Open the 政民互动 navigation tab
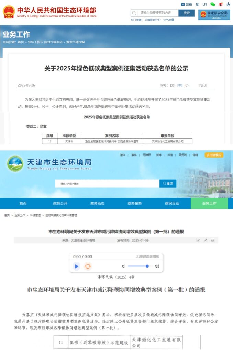The image size is (233, 353). [172, 203]
